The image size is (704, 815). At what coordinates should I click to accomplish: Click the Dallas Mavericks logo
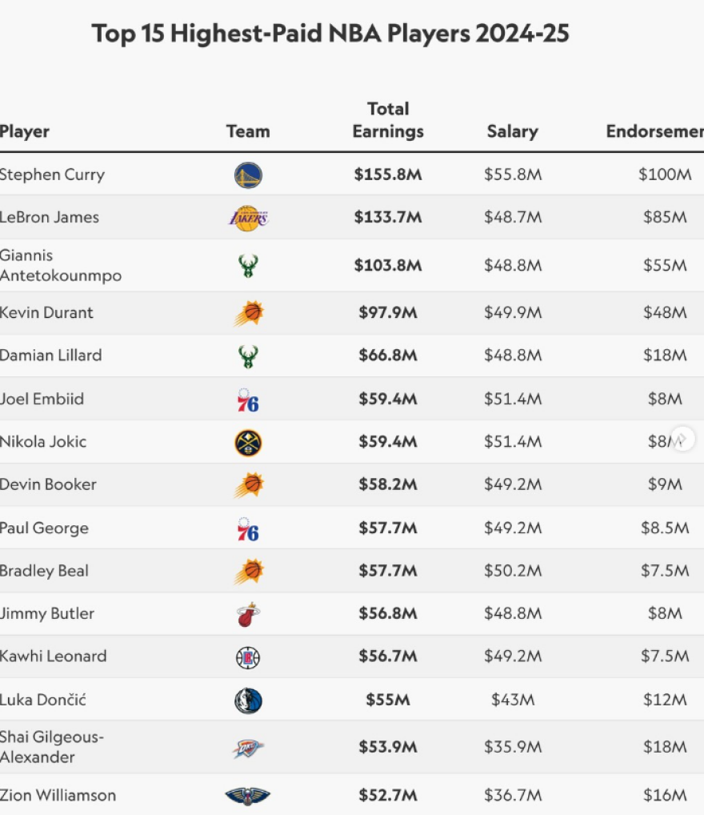click(x=248, y=701)
